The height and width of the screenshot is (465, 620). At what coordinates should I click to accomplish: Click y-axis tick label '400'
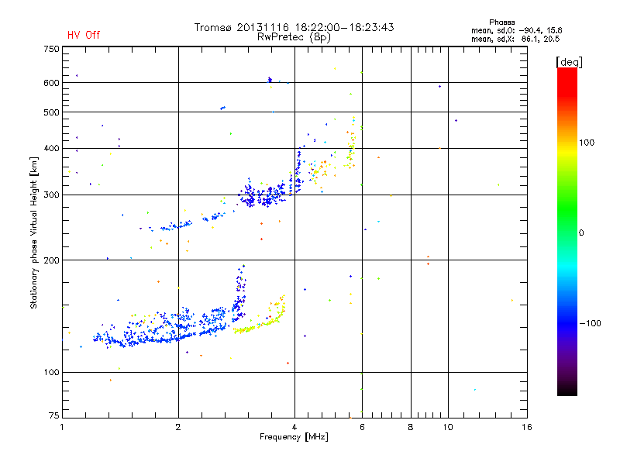tap(51, 149)
